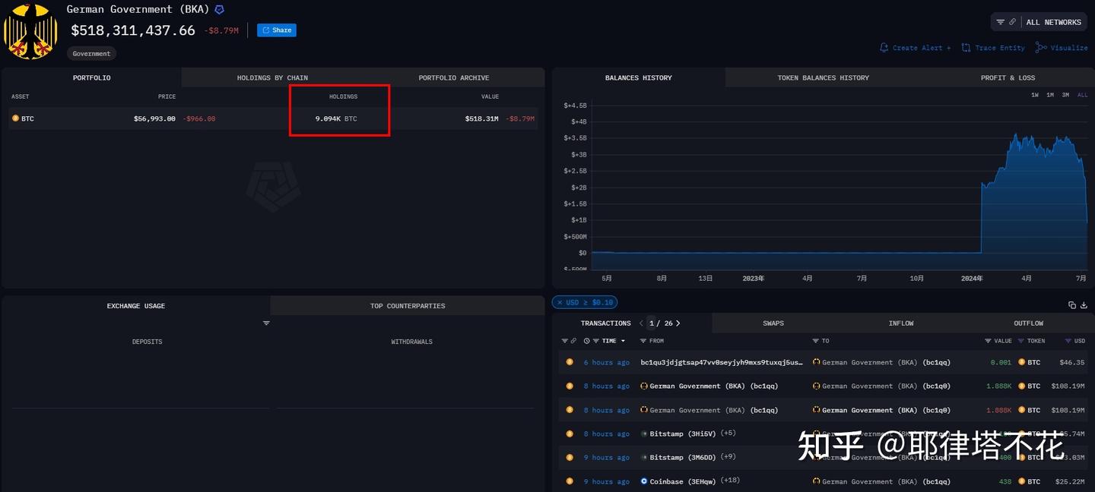Click the Coinbase logo icon

click(644, 481)
